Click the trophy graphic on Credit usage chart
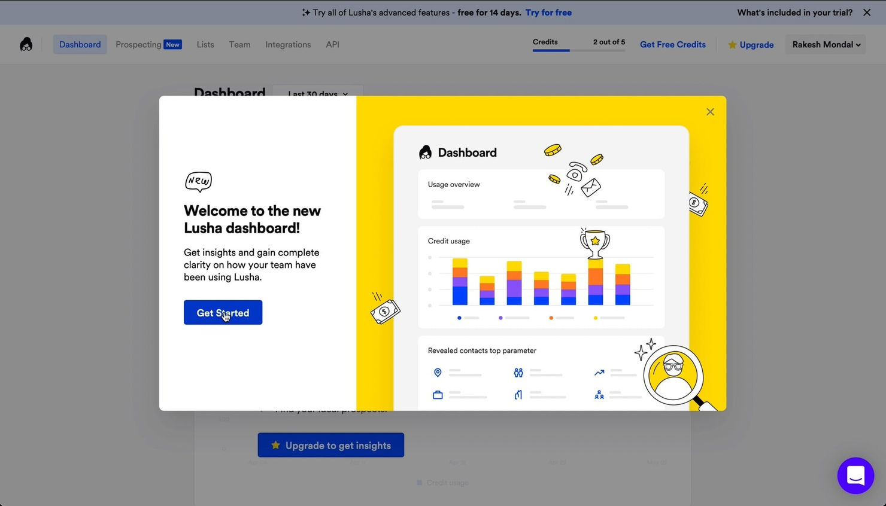 (x=595, y=243)
